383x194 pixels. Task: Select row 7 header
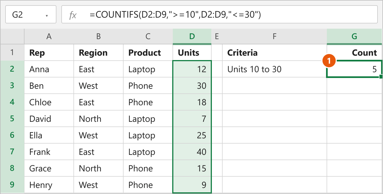pyautogui.click(x=12, y=152)
